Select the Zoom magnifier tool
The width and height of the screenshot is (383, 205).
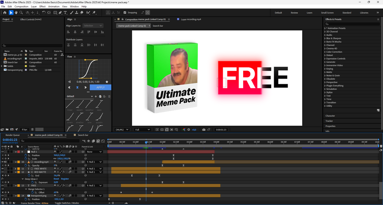[21, 13]
